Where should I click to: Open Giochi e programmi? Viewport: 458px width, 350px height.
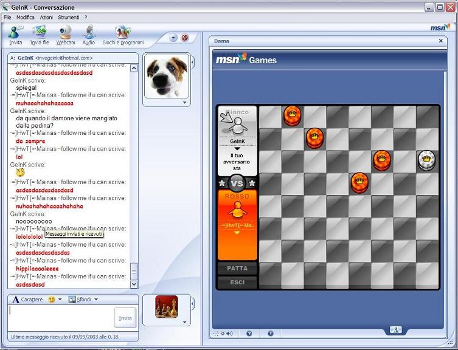[123, 35]
